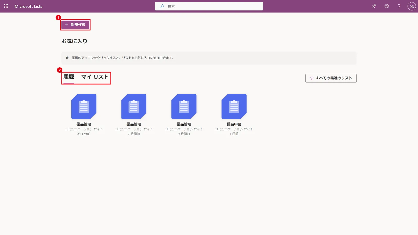The image size is (418, 235).
Task: Click the 4 日前 timestamp text
Action: coord(234,134)
